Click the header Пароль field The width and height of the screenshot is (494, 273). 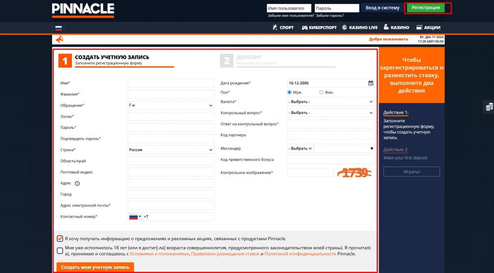[x=337, y=8]
